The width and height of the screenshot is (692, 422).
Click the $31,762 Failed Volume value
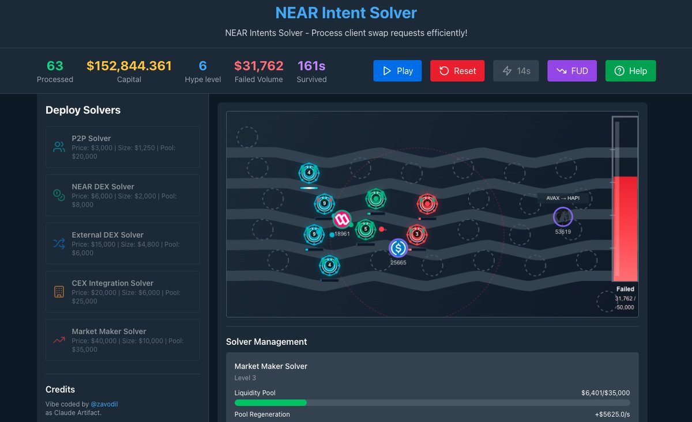(259, 66)
